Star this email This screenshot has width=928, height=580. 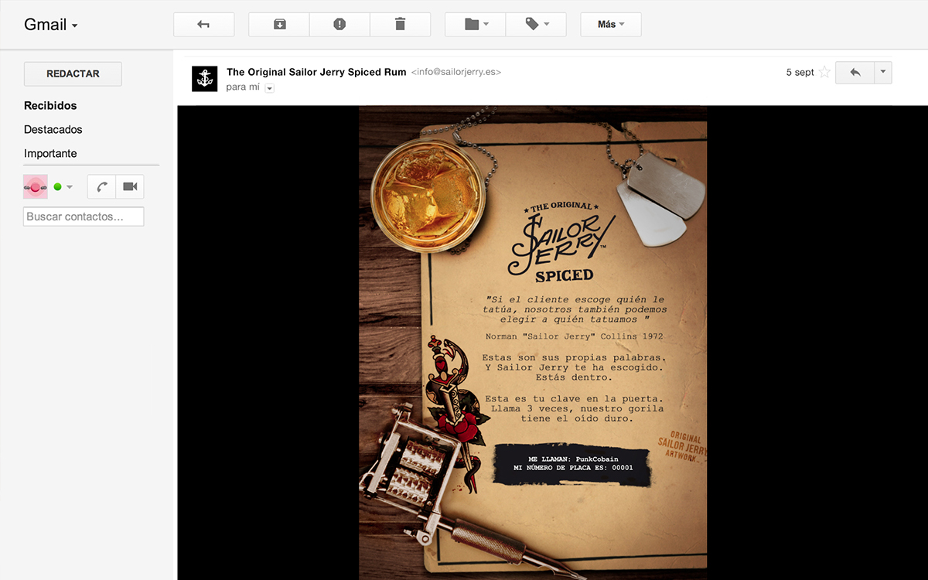[x=824, y=72]
